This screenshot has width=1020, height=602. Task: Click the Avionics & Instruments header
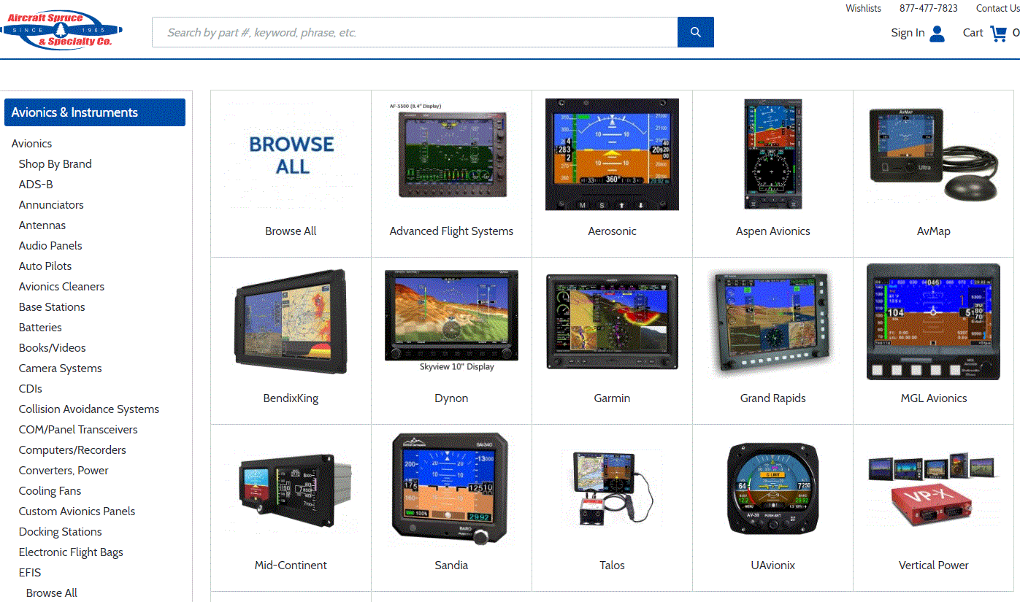[x=95, y=112]
